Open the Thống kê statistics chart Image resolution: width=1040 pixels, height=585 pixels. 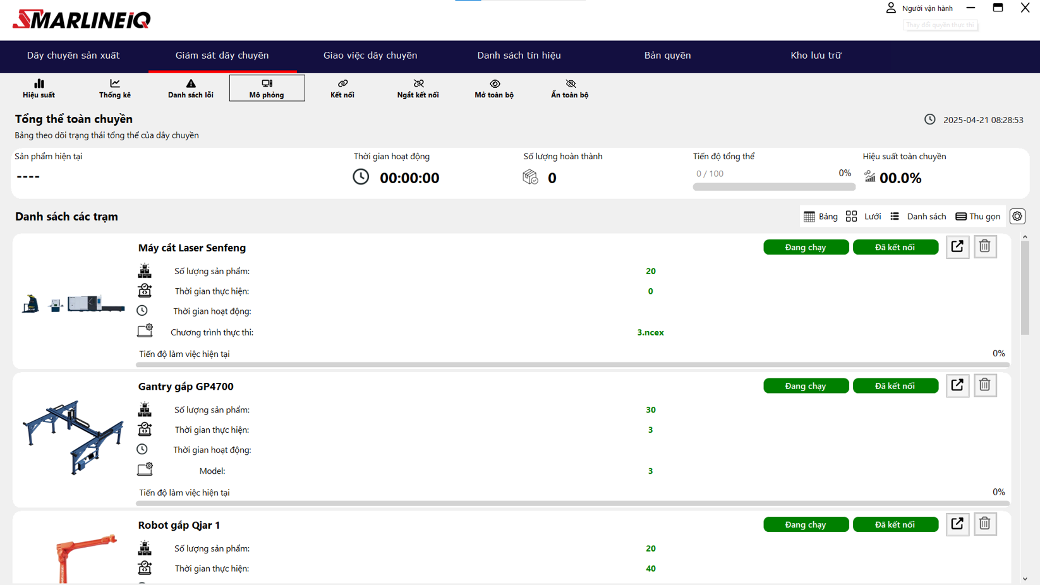click(114, 88)
